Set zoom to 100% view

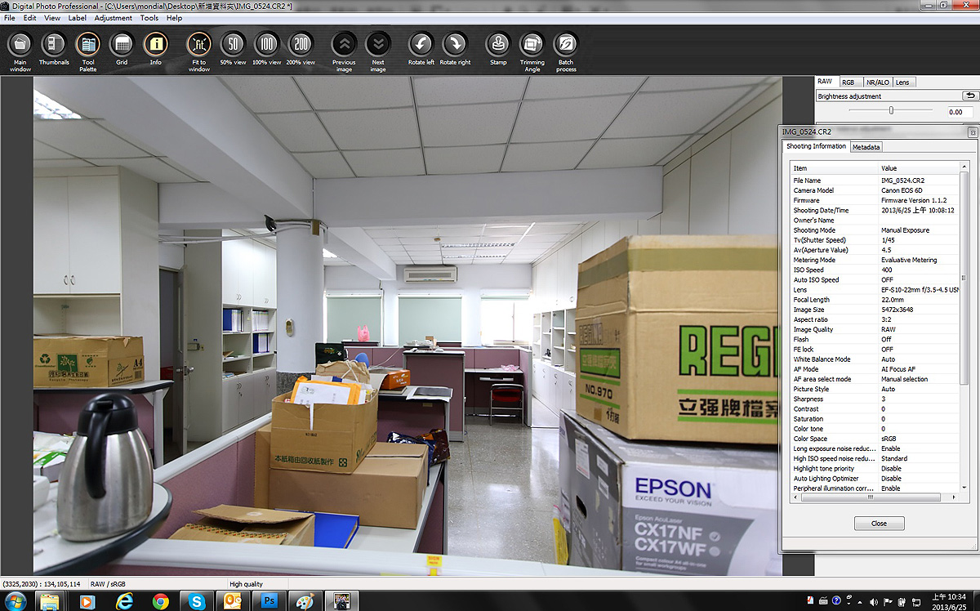pos(266,49)
